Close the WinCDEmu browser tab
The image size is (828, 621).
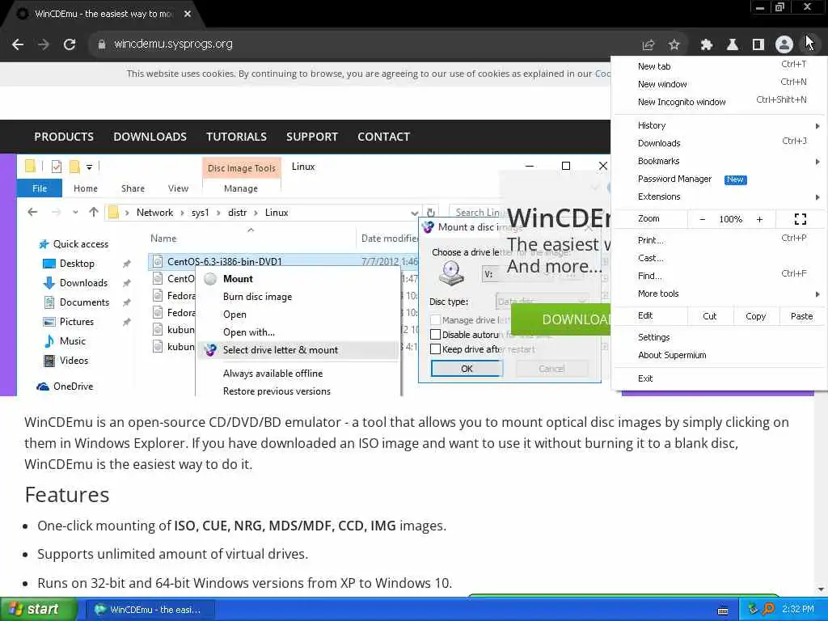click(x=188, y=15)
